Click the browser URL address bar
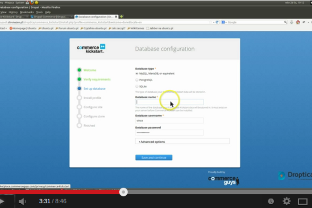312x208 pixels. (104, 22)
